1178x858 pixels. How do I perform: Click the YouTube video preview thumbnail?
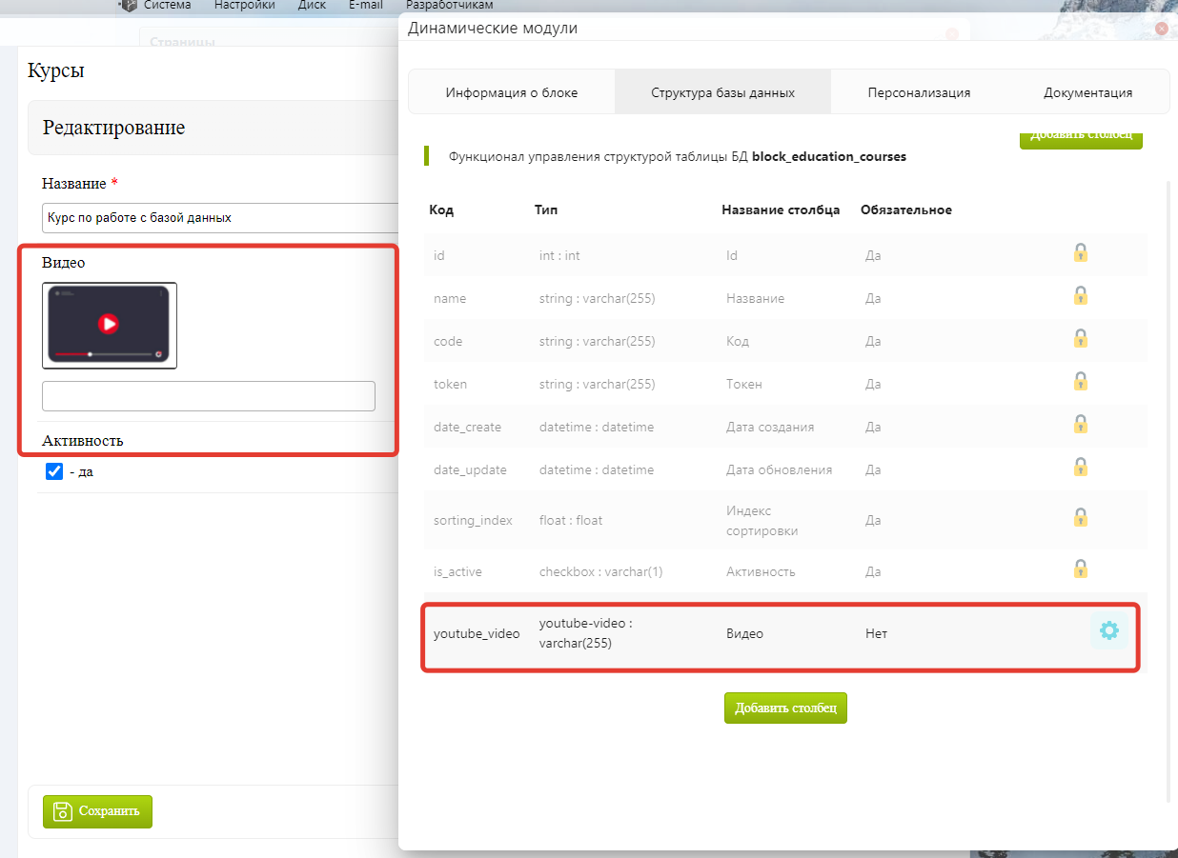coord(110,325)
